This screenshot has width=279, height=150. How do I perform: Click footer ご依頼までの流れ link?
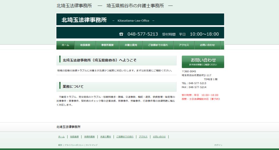pyautogui.click(x=125, y=137)
